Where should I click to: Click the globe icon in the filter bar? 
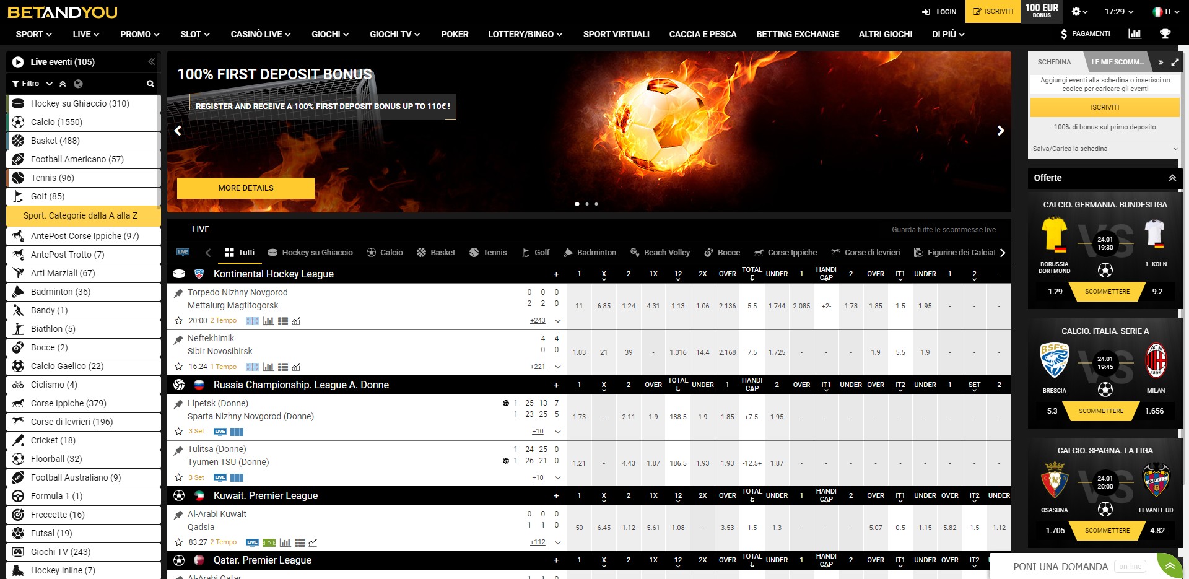tap(78, 84)
